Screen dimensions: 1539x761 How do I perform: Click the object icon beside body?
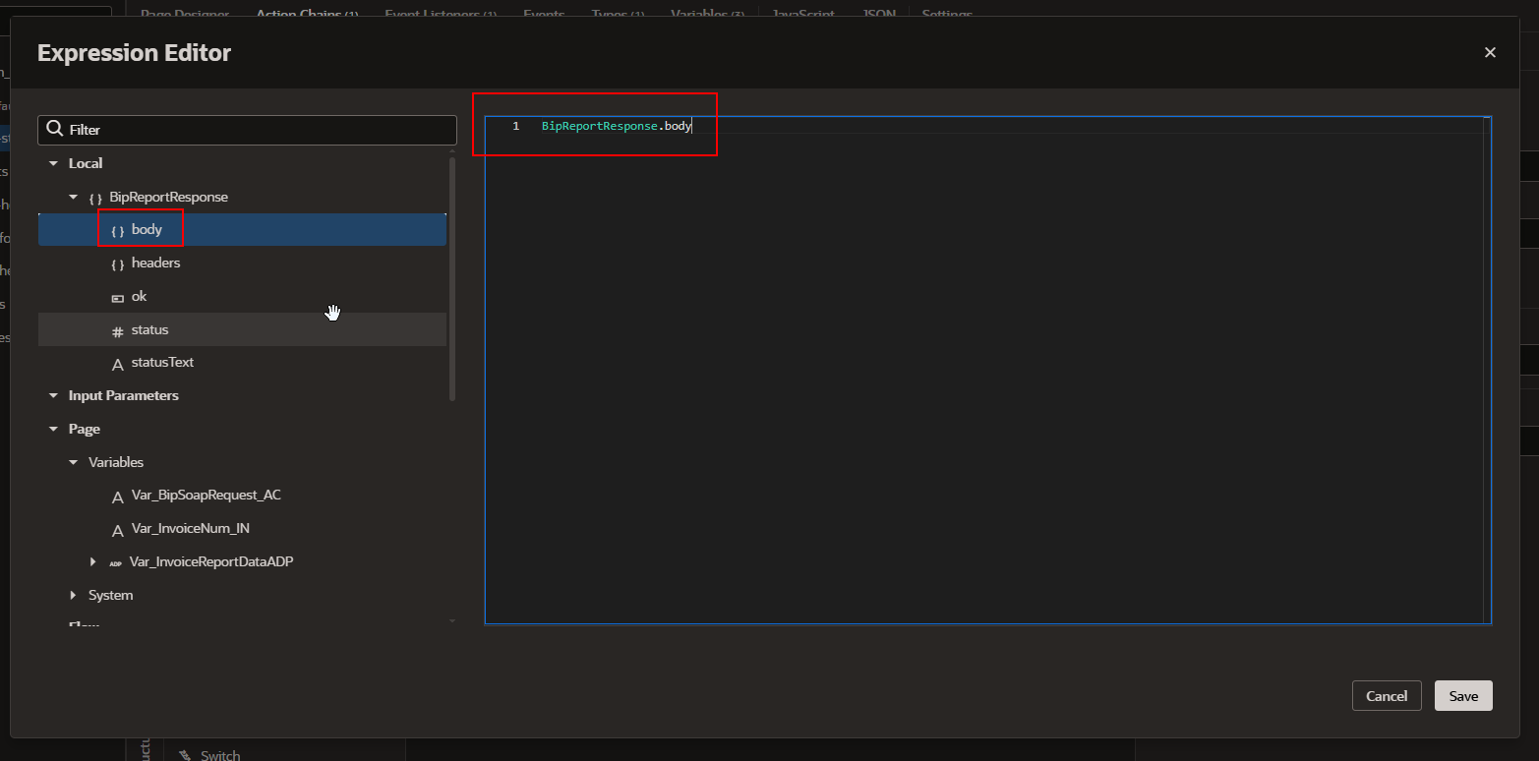click(118, 231)
